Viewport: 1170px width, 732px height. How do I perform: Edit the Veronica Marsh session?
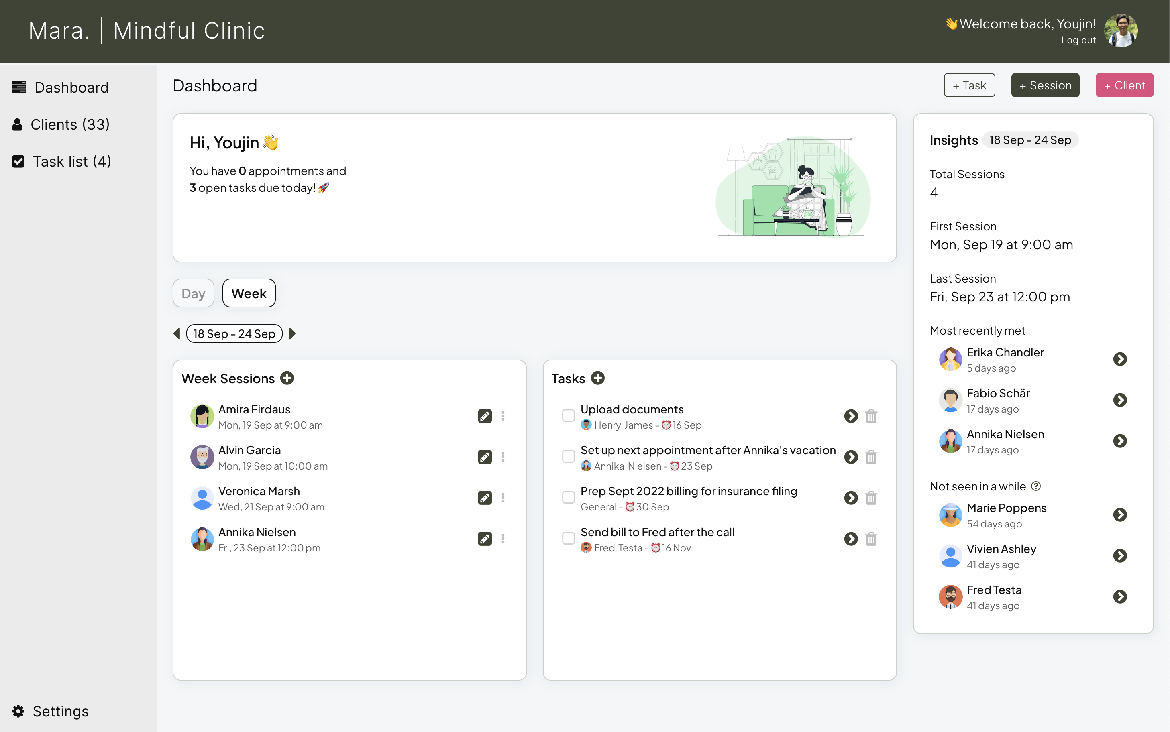tap(485, 498)
